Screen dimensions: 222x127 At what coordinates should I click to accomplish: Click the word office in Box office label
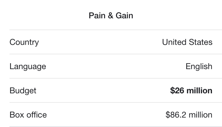pyautogui.click(x=37, y=115)
